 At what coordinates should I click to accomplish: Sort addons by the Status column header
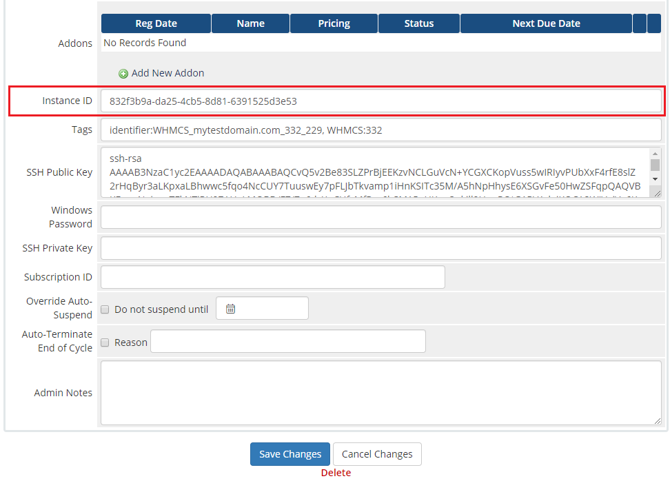pyautogui.click(x=419, y=23)
